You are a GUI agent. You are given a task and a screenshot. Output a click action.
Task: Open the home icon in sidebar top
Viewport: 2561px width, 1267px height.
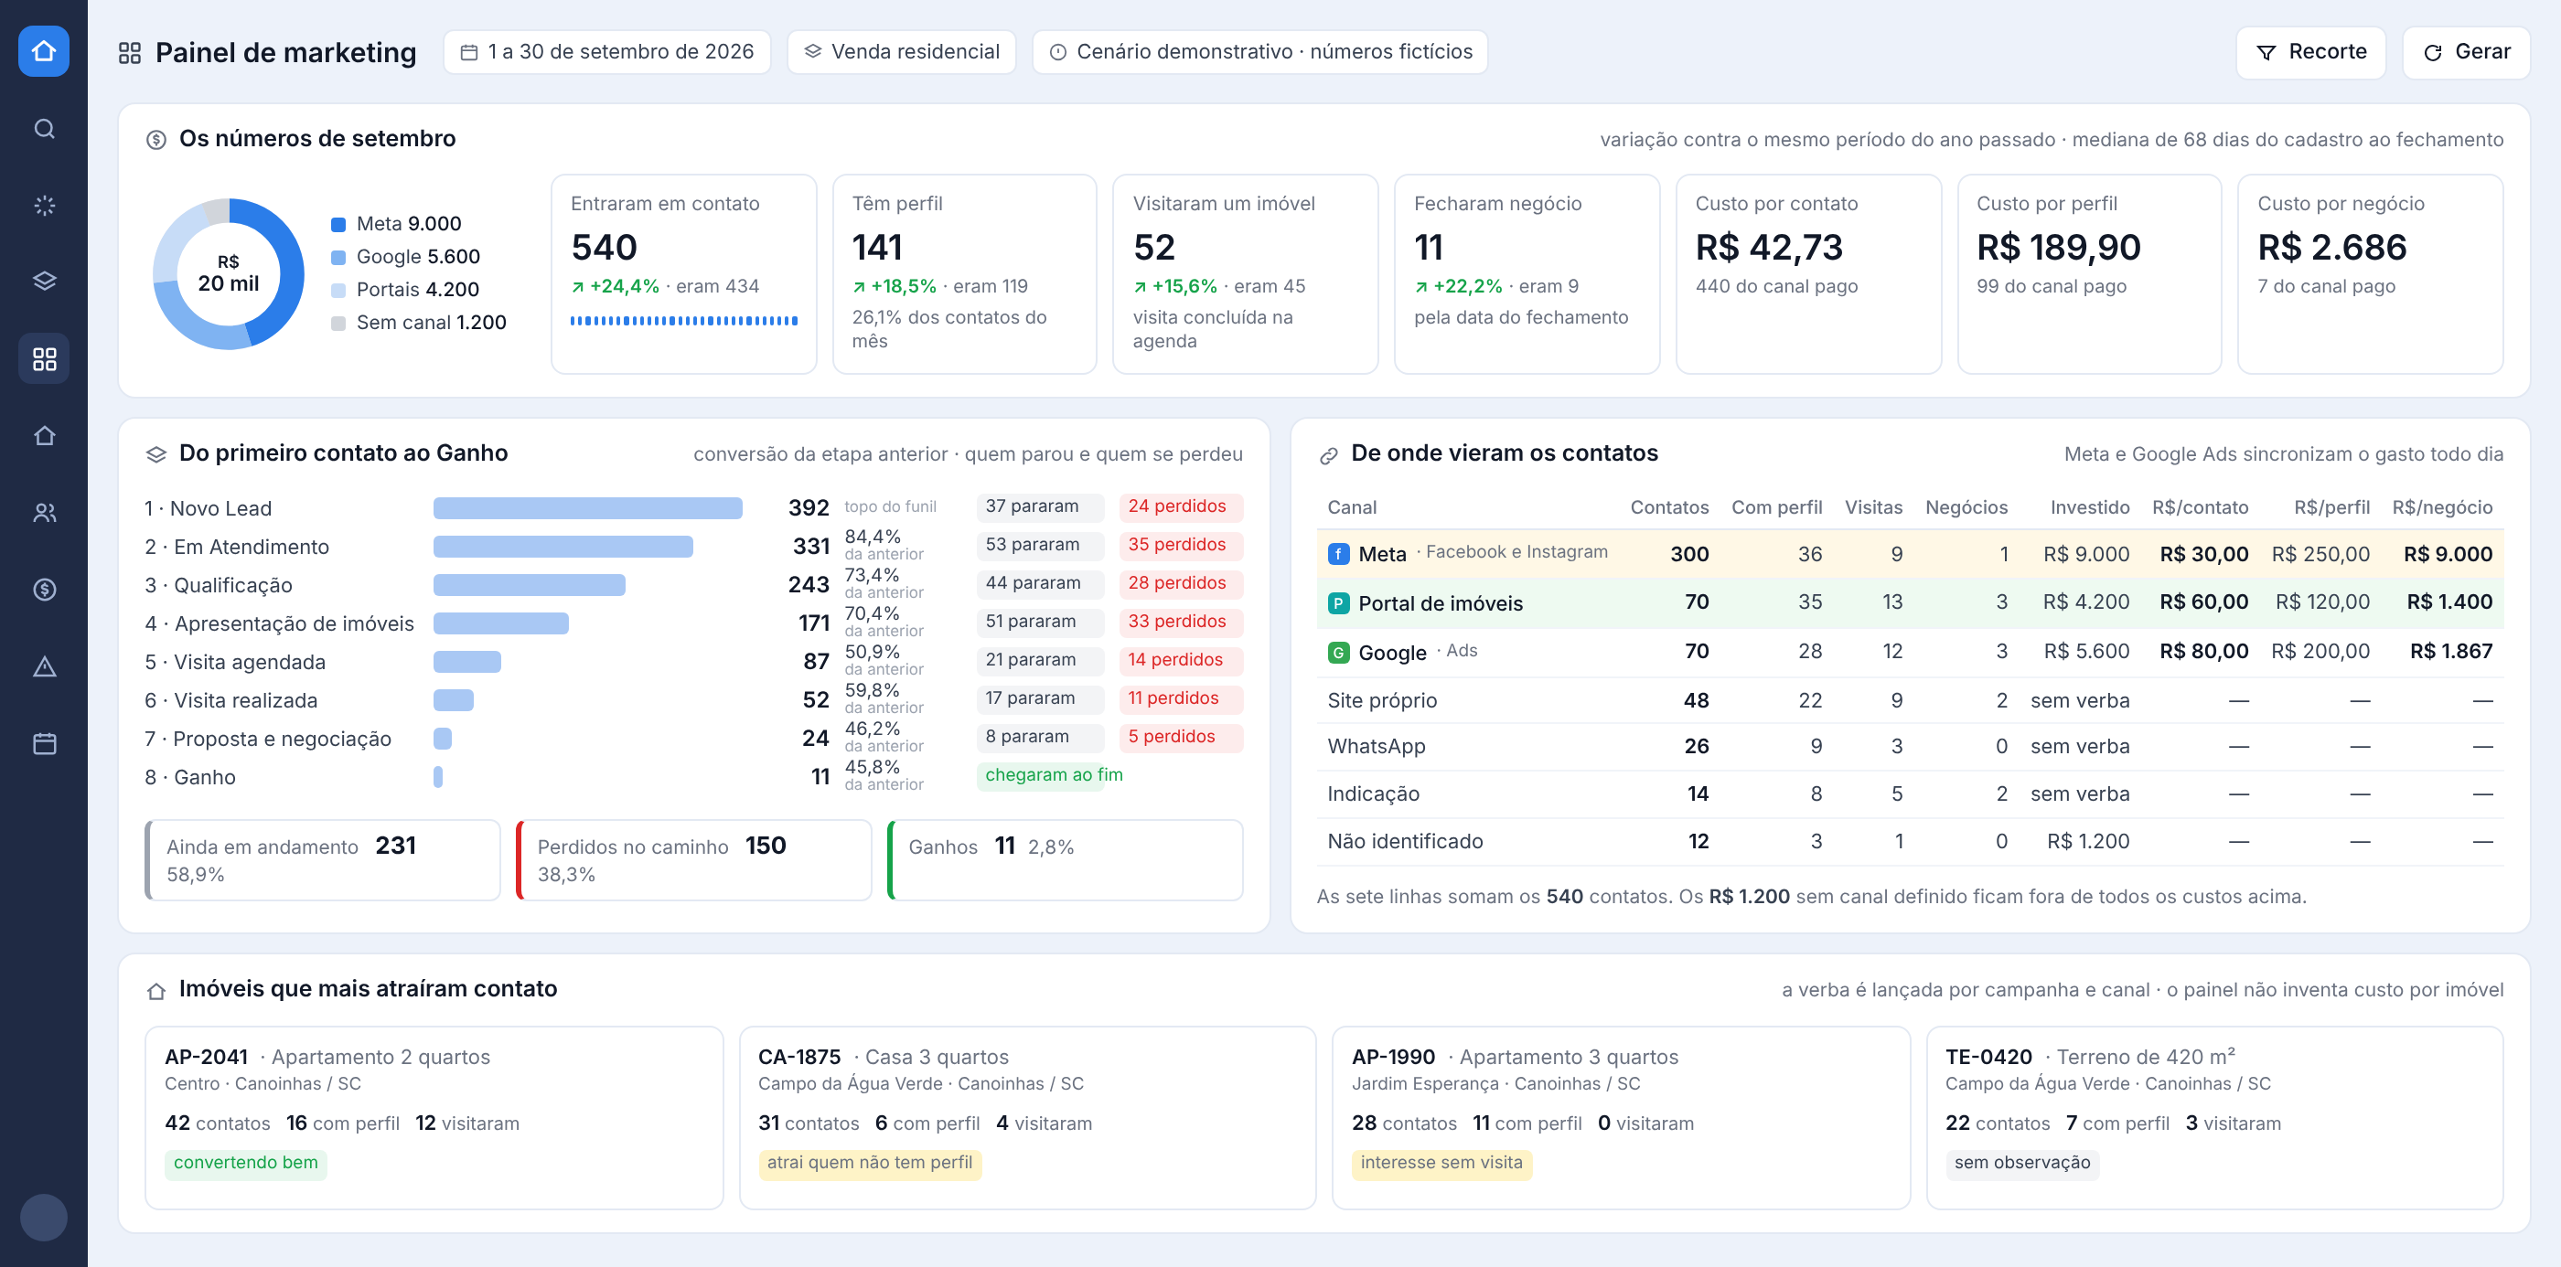44,50
